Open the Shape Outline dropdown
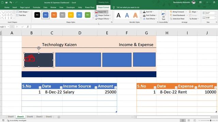This screenshot has height=122, width=218. (103, 15)
